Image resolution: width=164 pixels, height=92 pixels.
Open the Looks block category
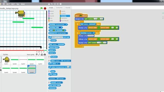52,14
